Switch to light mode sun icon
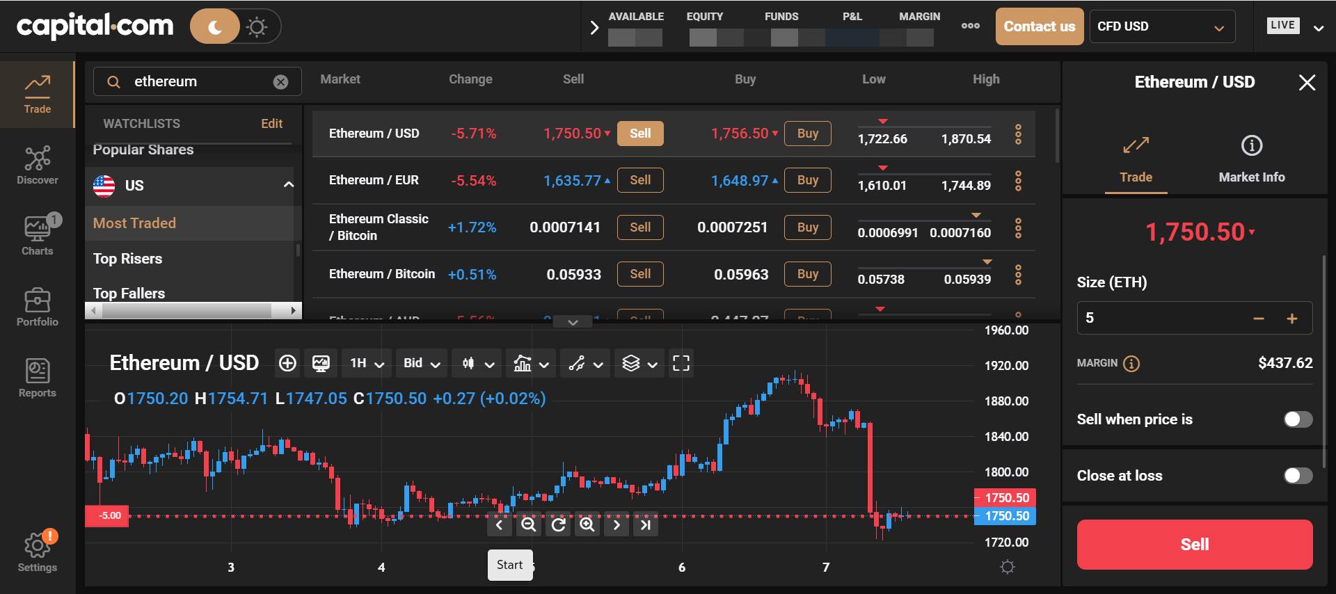This screenshot has height=594, width=1336. [x=257, y=26]
